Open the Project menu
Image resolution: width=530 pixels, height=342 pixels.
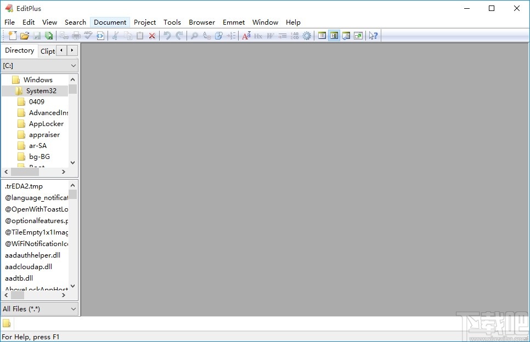pos(145,22)
